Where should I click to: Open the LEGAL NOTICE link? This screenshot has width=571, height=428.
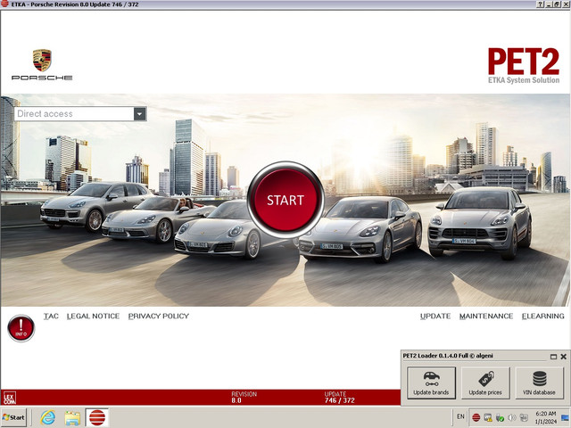93,316
